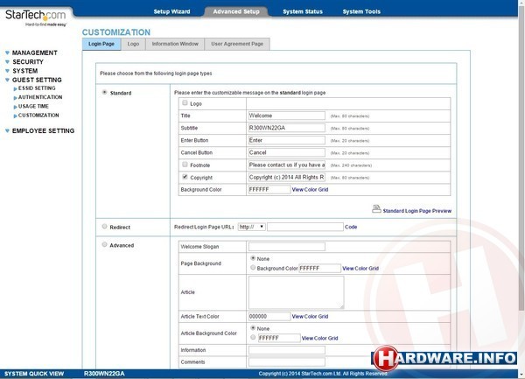Open the http:// protocol dropdown
The width and height of the screenshot is (525, 379).
252,227
